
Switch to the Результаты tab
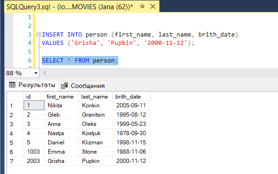click(32, 85)
